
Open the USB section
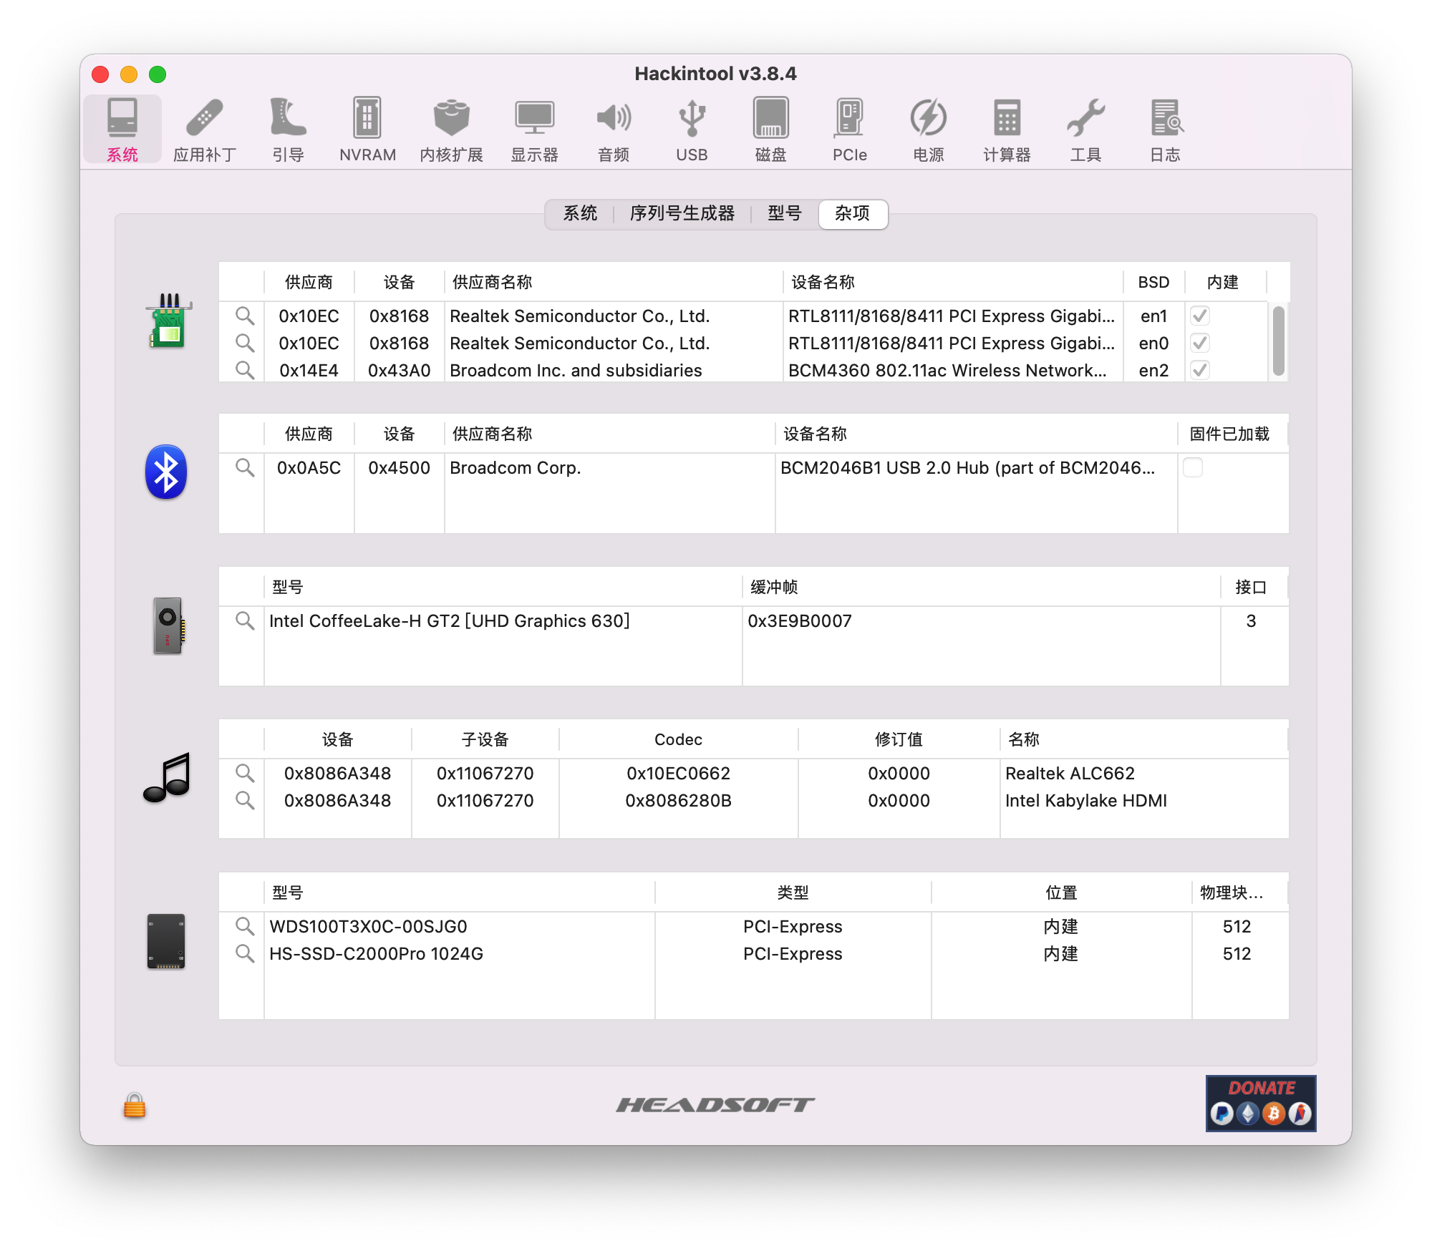pyautogui.click(x=692, y=130)
